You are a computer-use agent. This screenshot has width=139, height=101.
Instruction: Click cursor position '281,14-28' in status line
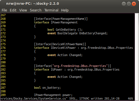[112, 98]
